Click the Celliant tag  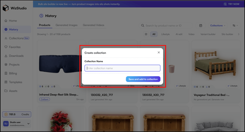(45, 99)
